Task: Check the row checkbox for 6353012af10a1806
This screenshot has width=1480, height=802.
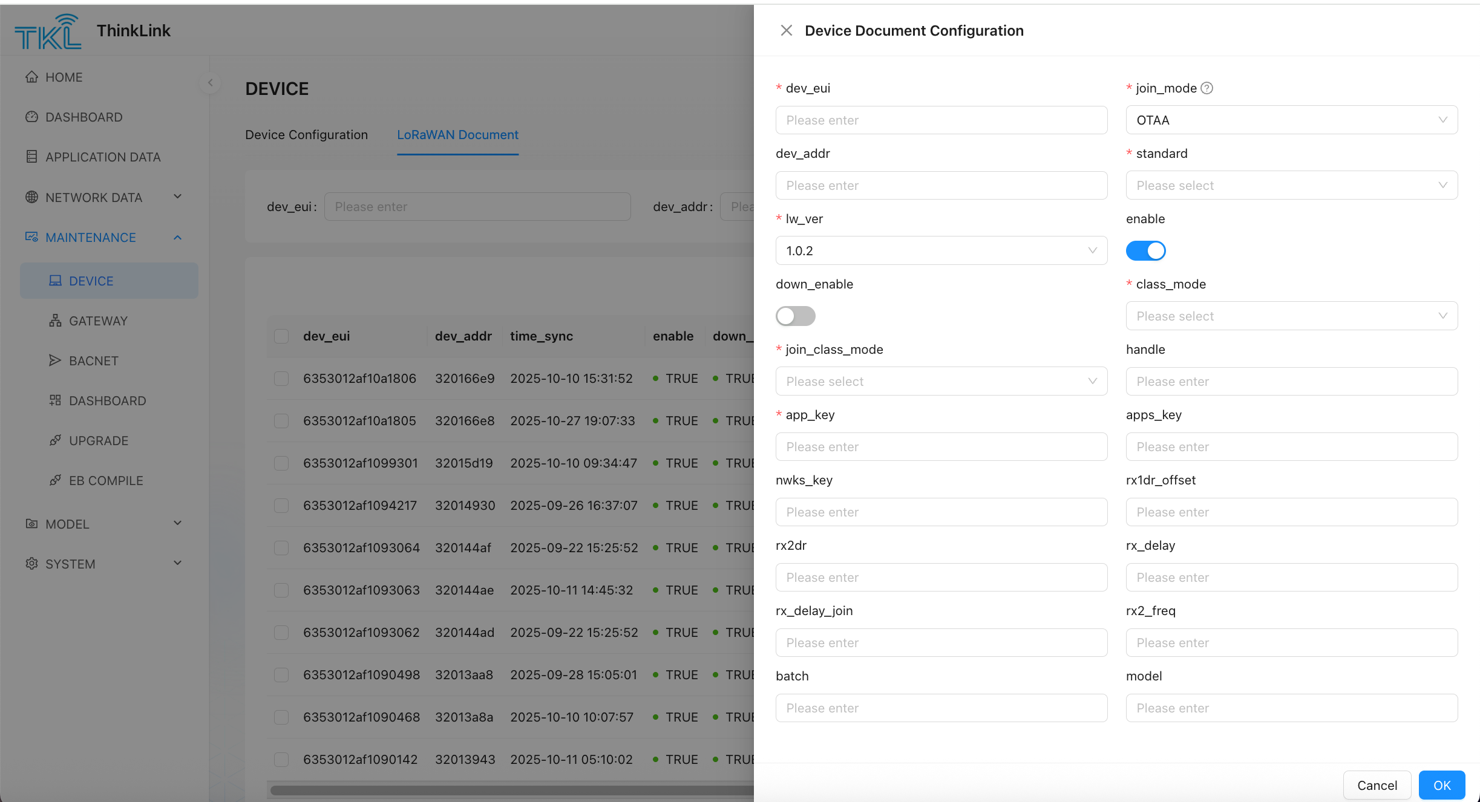Action: [281, 379]
